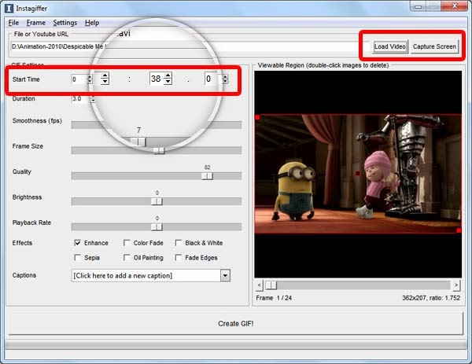Click the frame scrollbar left arrow
Screen dimensions: 472x364
click(x=260, y=285)
